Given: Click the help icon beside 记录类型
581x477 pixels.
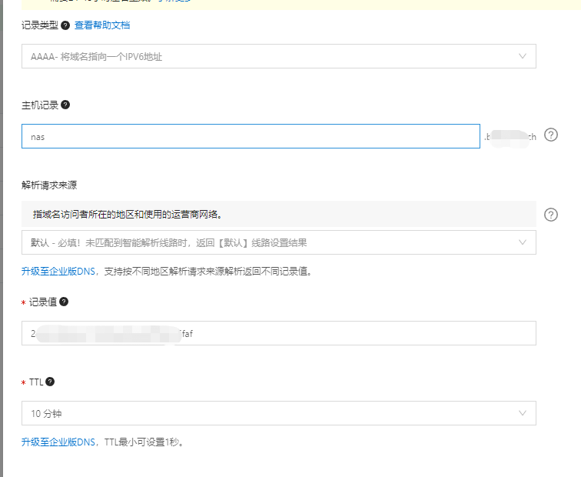Looking at the screenshot, I should pos(65,25).
